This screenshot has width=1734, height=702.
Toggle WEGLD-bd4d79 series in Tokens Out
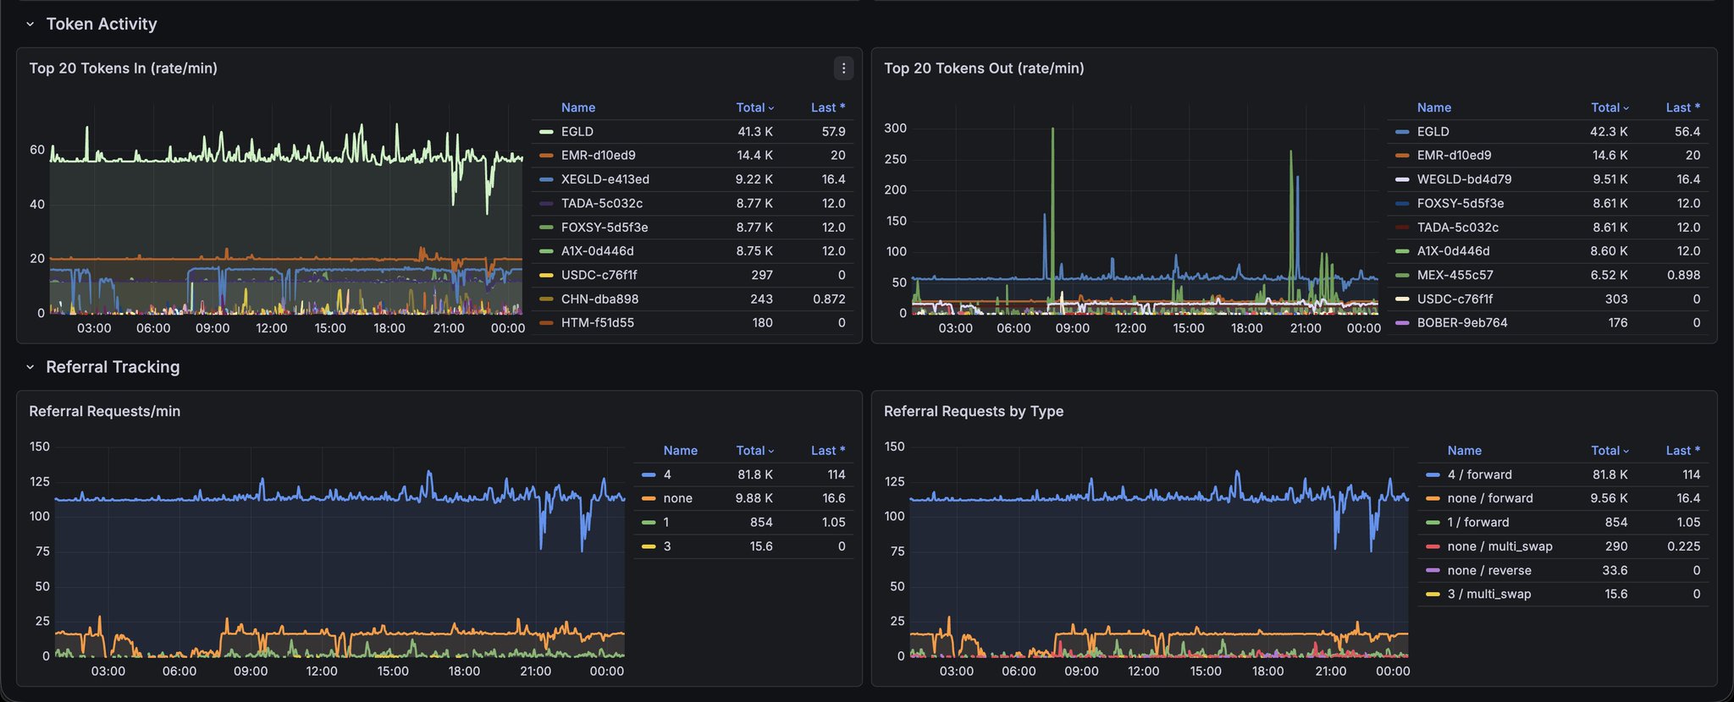click(1464, 179)
